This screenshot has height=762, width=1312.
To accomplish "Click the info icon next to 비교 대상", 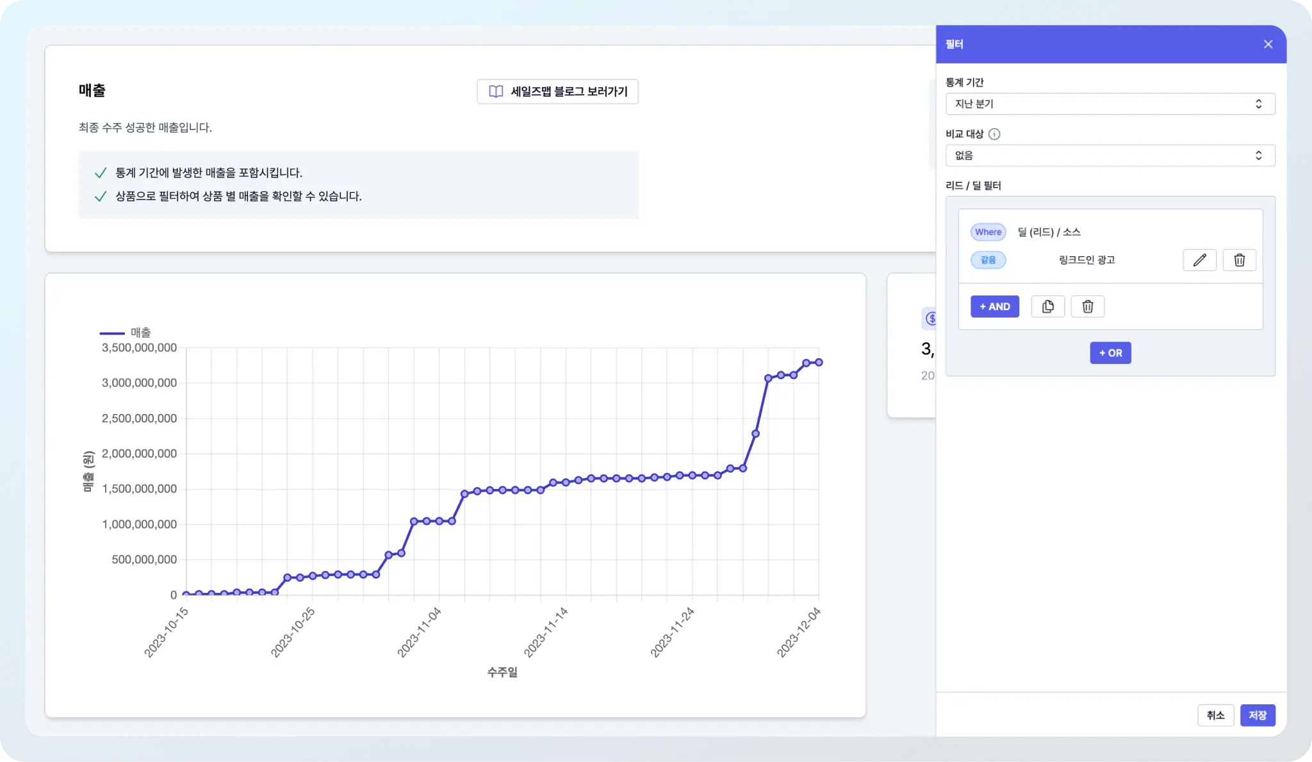I will (994, 134).
